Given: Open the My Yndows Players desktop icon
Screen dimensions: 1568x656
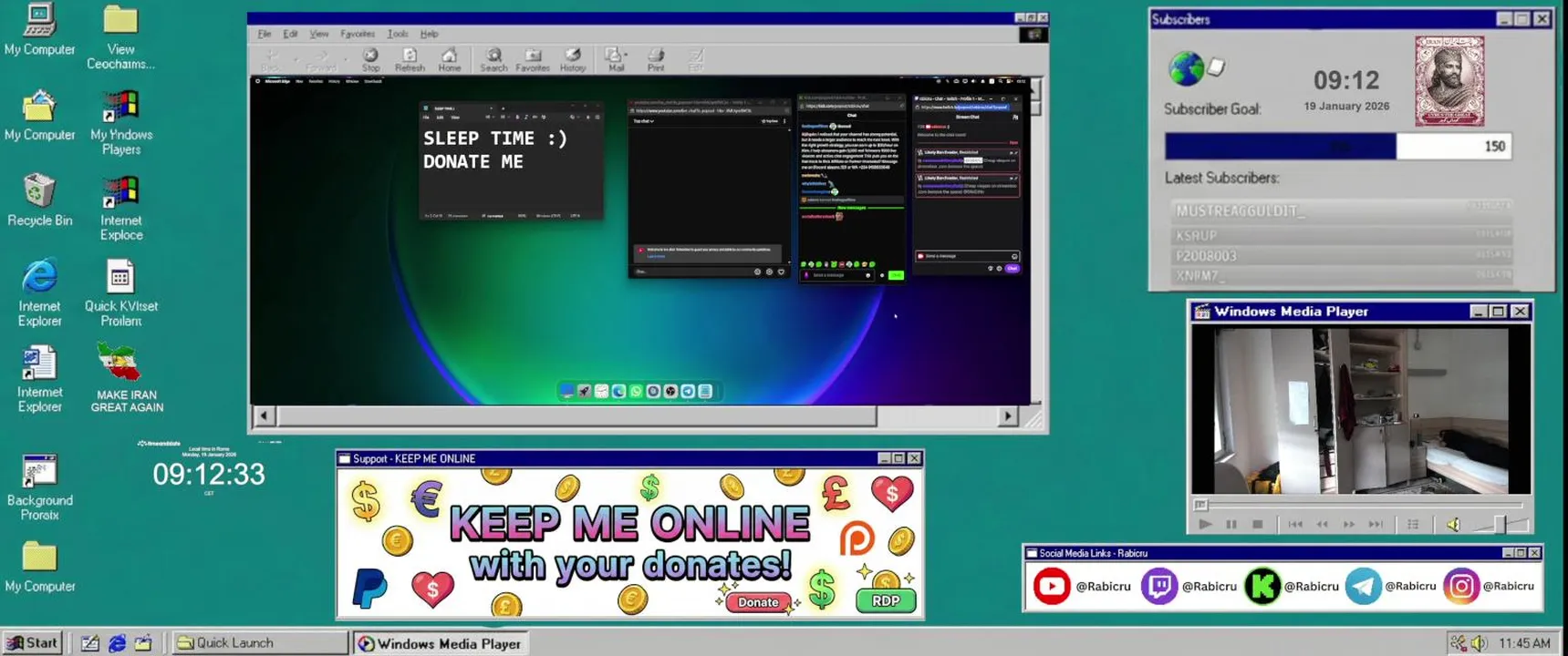Looking at the screenshot, I should pyautogui.click(x=121, y=123).
